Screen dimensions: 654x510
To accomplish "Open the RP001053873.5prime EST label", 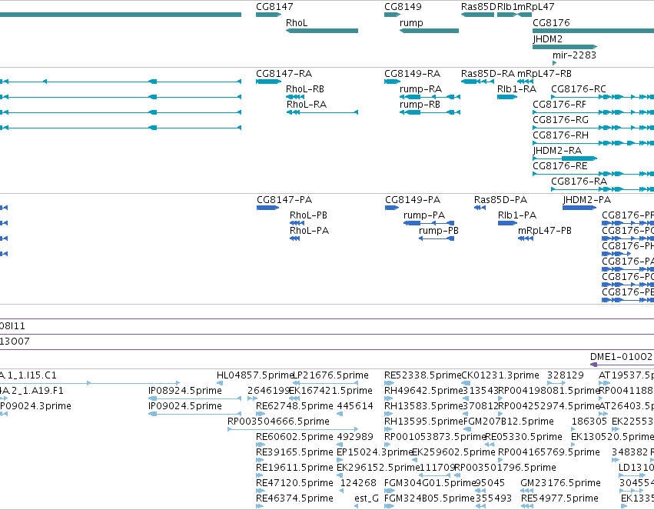I will click(x=436, y=438).
